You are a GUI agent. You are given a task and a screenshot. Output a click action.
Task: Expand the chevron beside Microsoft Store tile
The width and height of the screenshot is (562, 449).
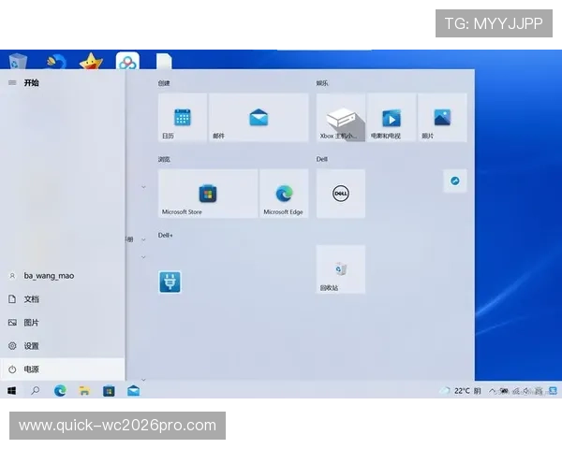[x=143, y=187]
